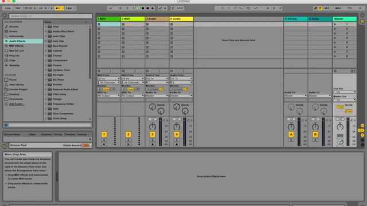Click the Groove Pool Global Amount field
Image resolution: width=367 pixels, height=206 pixels.
(x=86, y=145)
